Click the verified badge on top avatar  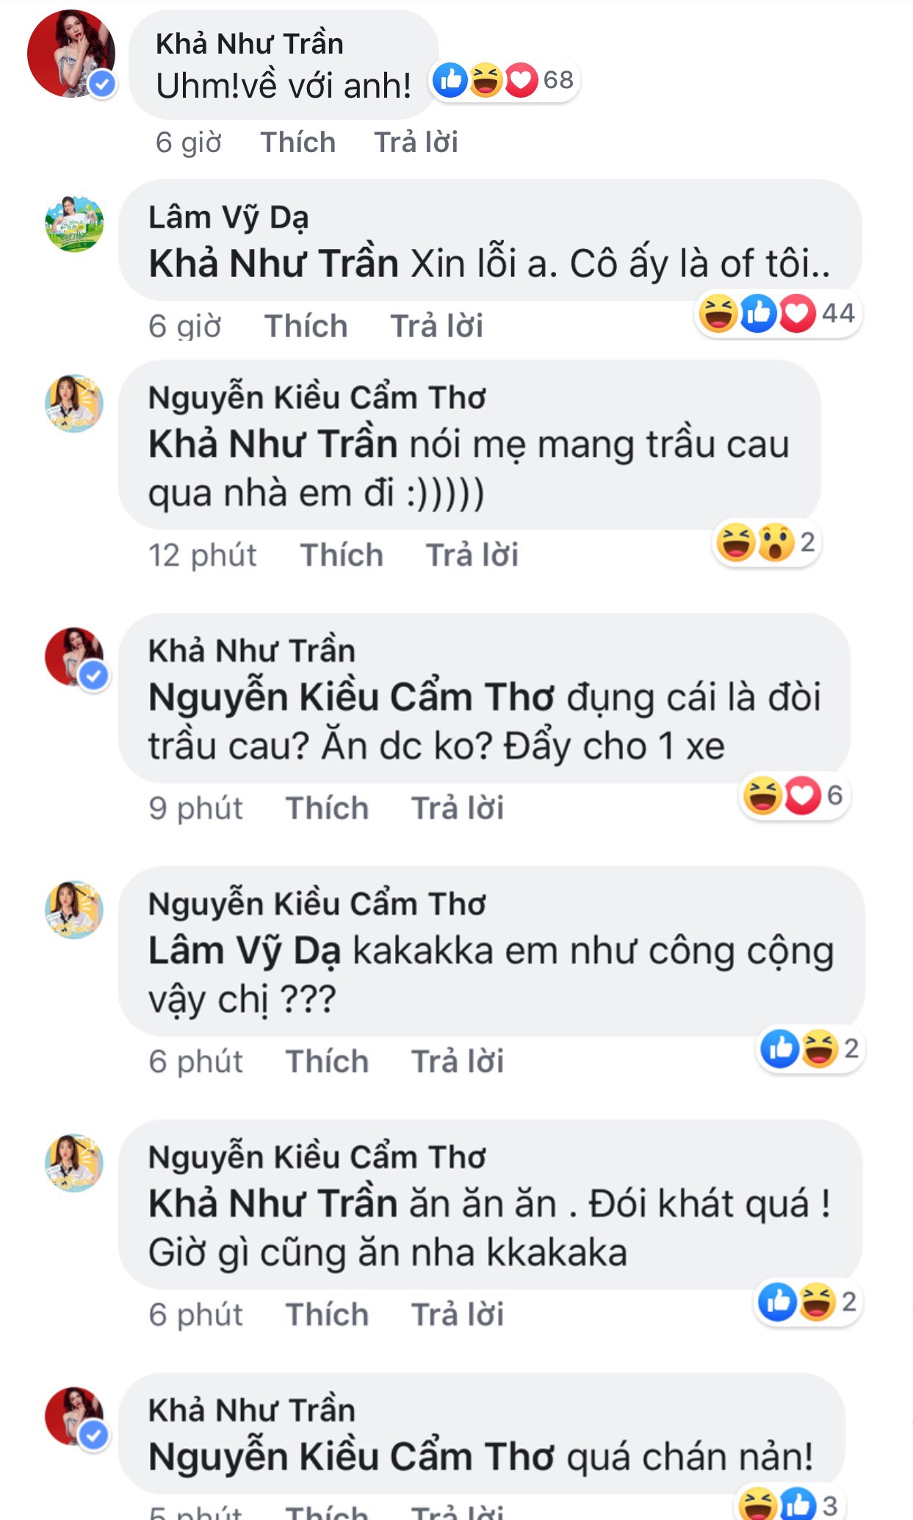click(102, 84)
